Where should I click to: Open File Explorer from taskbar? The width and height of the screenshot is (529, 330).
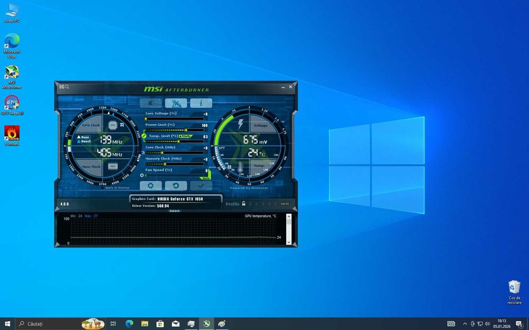[145, 324]
